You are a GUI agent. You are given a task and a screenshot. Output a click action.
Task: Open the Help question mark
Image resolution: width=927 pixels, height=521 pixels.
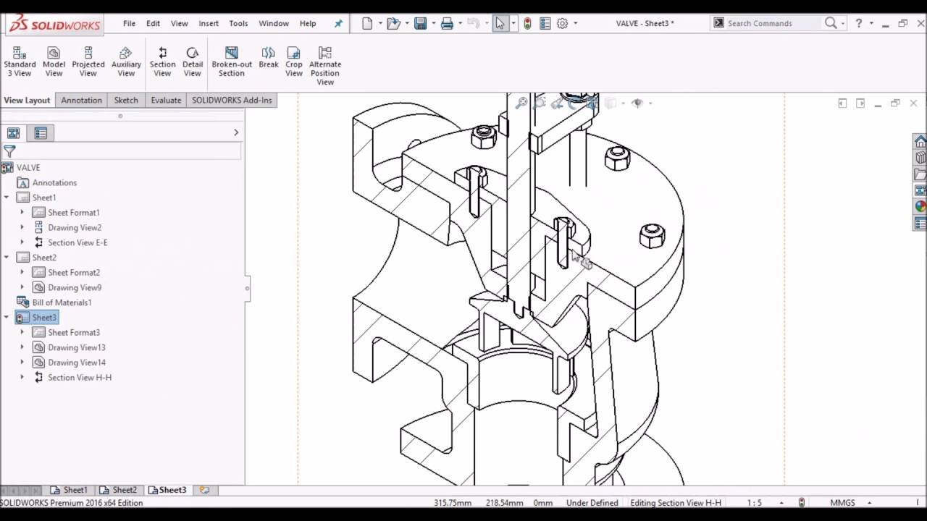pos(859,23)
